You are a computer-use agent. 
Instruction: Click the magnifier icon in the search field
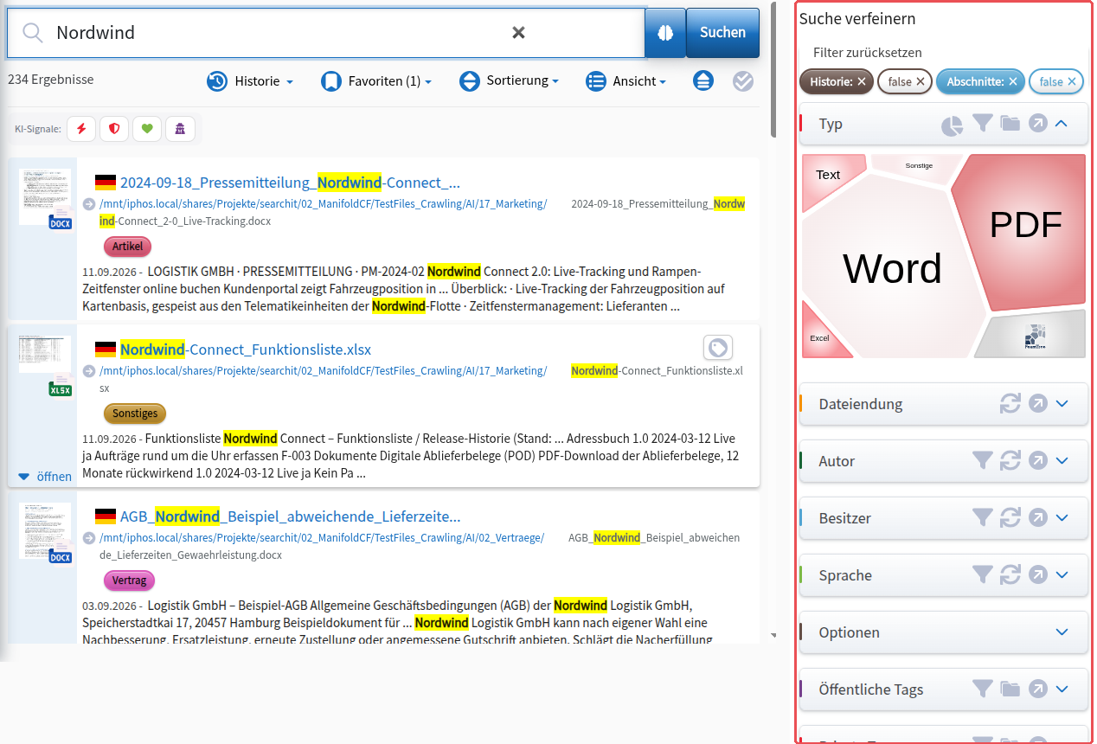click(33, 33)
